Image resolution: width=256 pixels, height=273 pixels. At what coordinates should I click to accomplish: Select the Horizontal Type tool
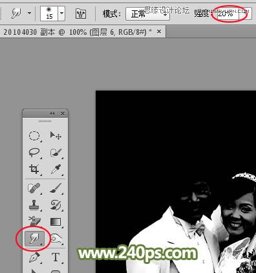coord(56,257)
